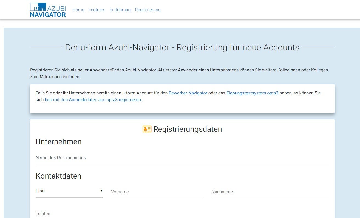Image resolution: width=360 pixels, height=218 pixels.
Task: Focus the Name des Unternehmens field
Action: point(182,158)
